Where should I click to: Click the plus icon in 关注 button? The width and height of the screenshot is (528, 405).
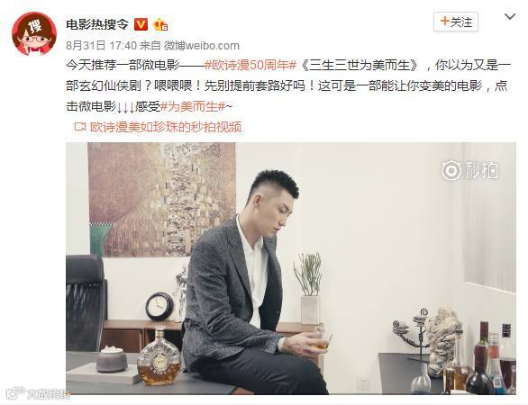[444, 22]
